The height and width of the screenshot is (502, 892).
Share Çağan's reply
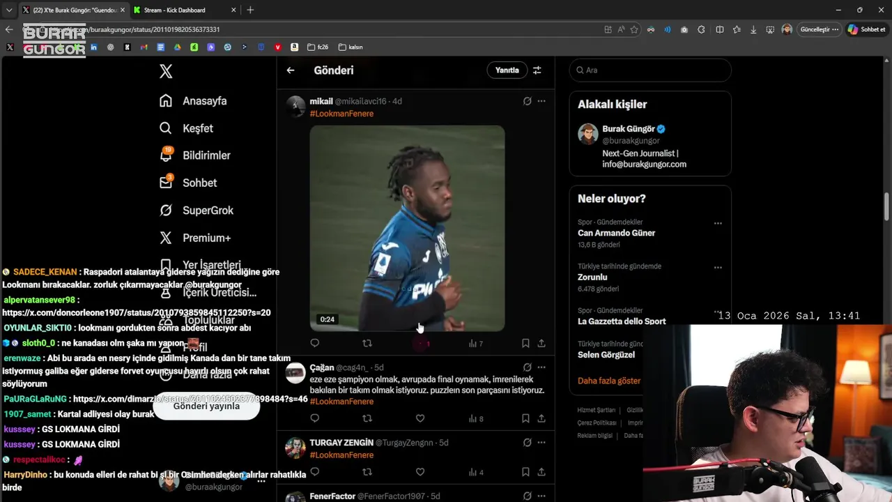coord(541,418)
